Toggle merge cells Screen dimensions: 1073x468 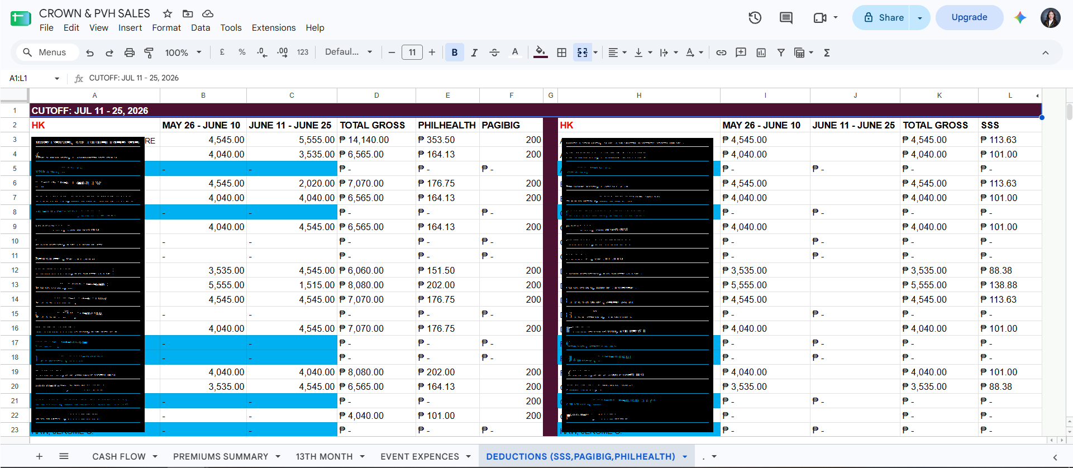point(582,52)
